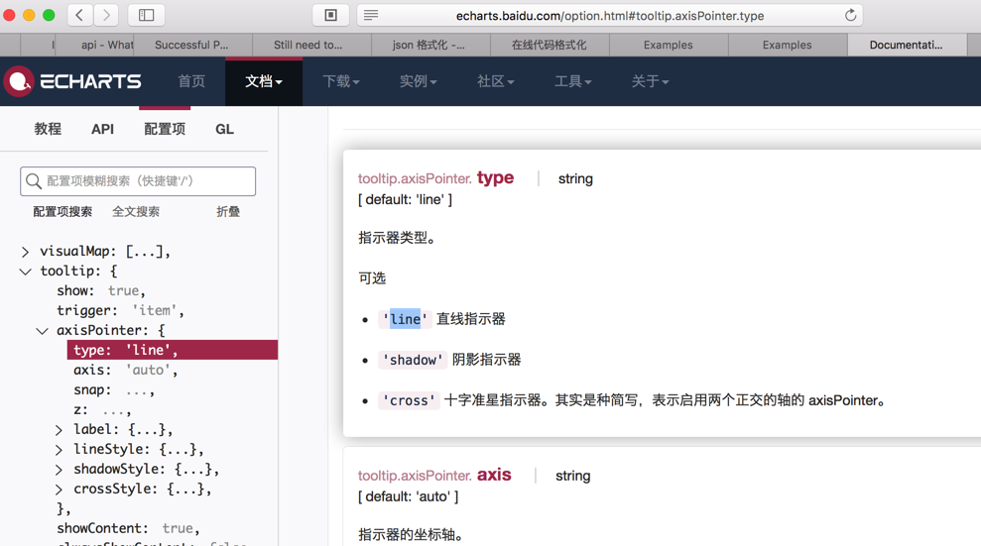
Task: Choose 配置项搜索 search mode
Action: tap(62, 212)
